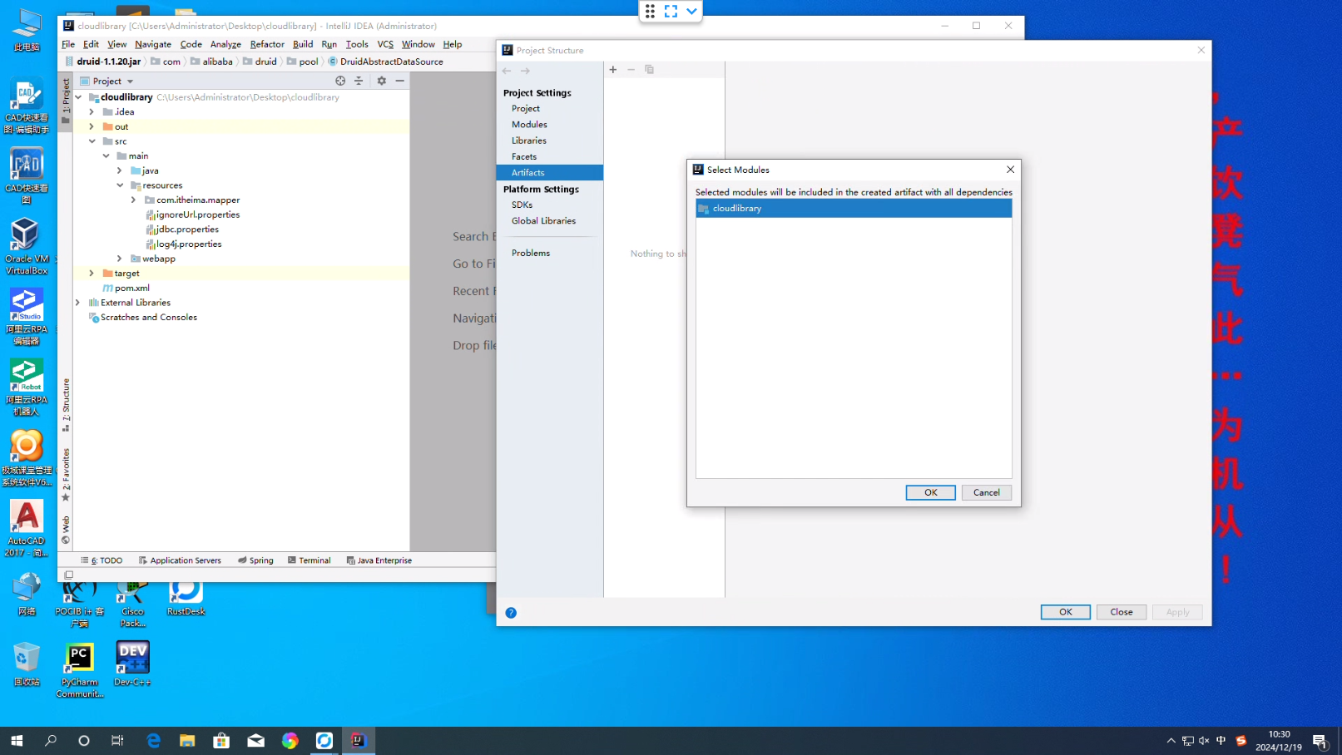Click the Windows Start button

pyautogui.click(x=17, y=741)
